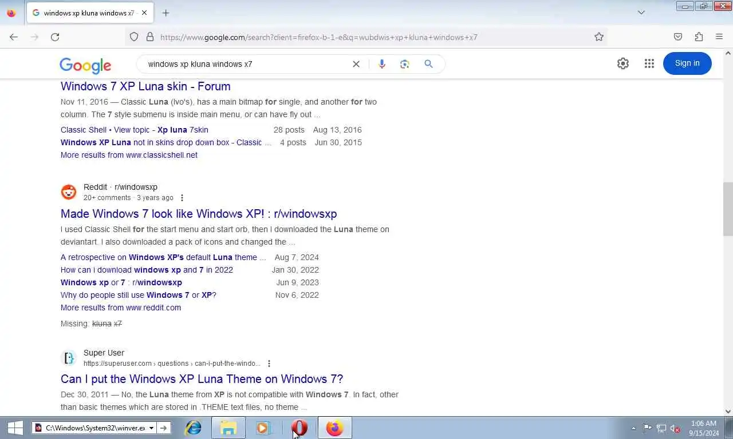Open the Firefox View pinned icon

[x=11, y=13]
